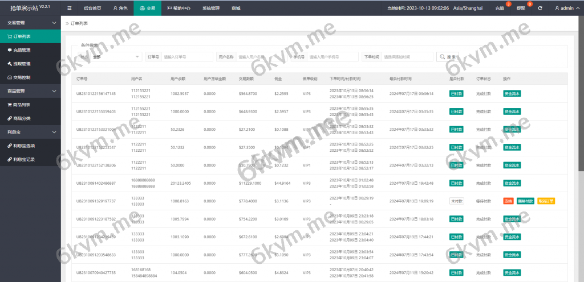584x282 pixels.
Task: Switch to the 角色 tab
Action: (x=120, y=8)
